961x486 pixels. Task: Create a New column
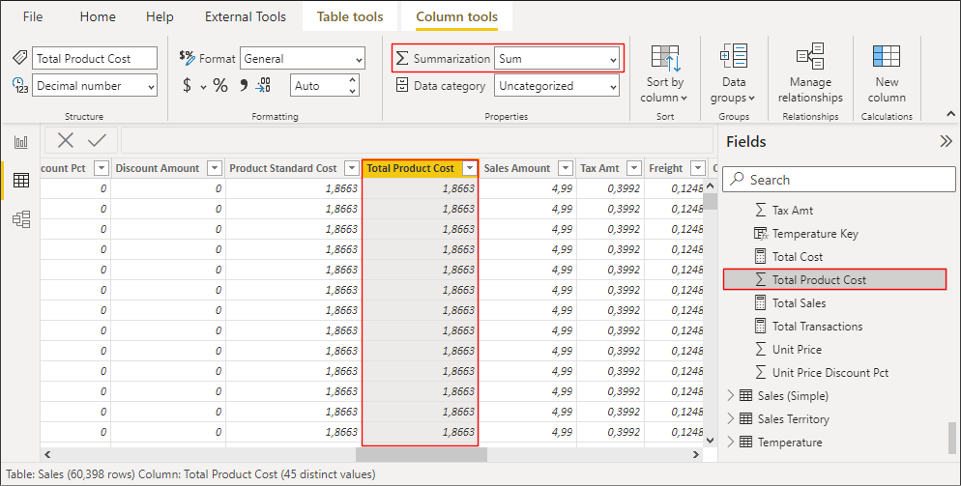tap(887, 74)
